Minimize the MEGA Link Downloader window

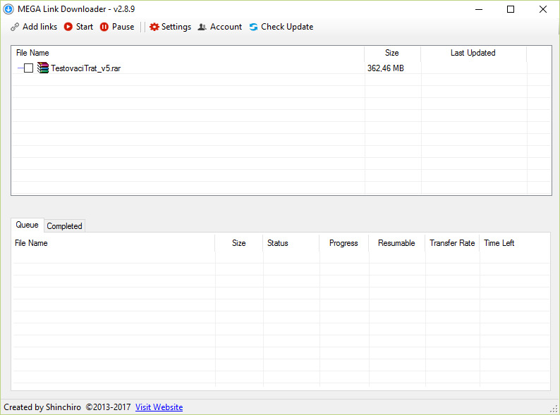(479, 9)
